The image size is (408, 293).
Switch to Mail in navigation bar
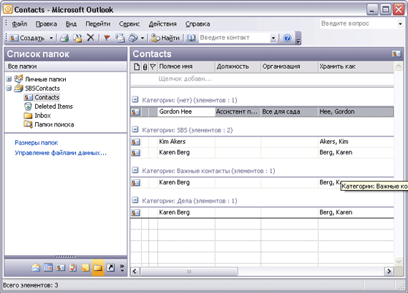[36, 267]
